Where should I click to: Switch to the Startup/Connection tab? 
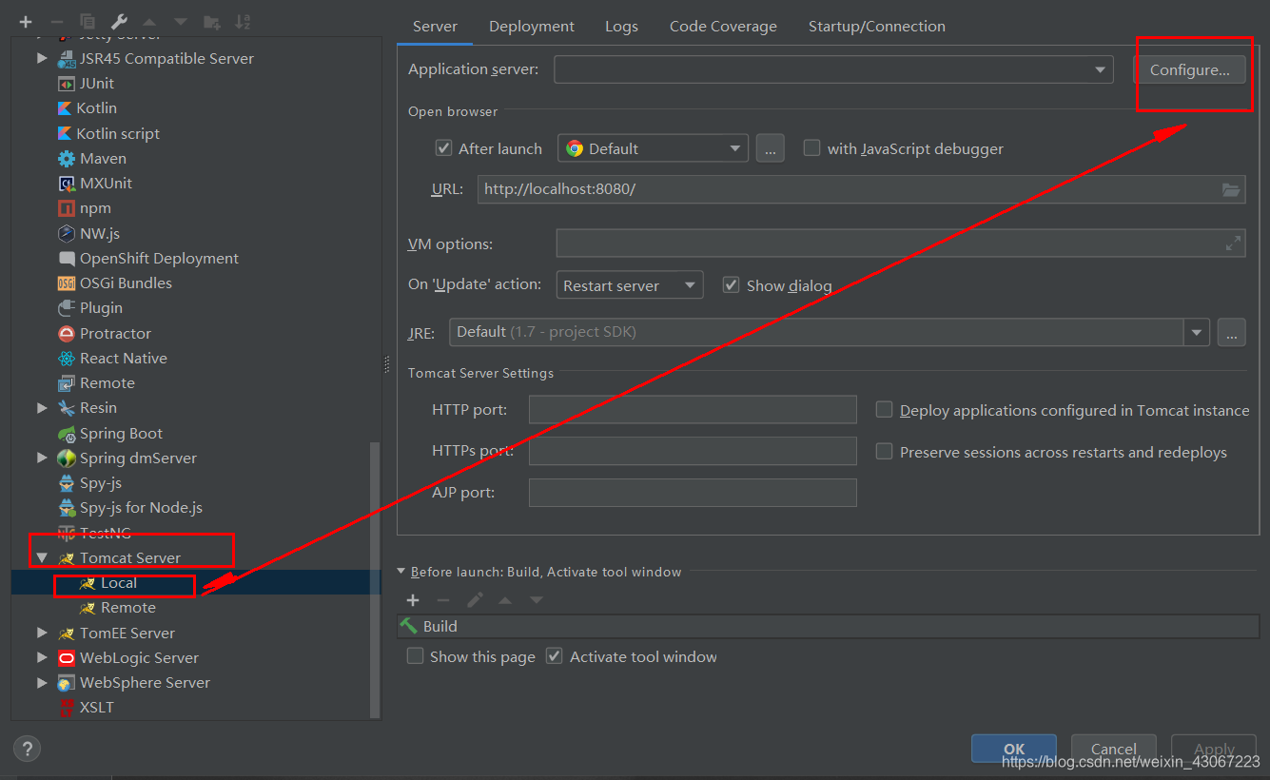[x=877, y=27]
